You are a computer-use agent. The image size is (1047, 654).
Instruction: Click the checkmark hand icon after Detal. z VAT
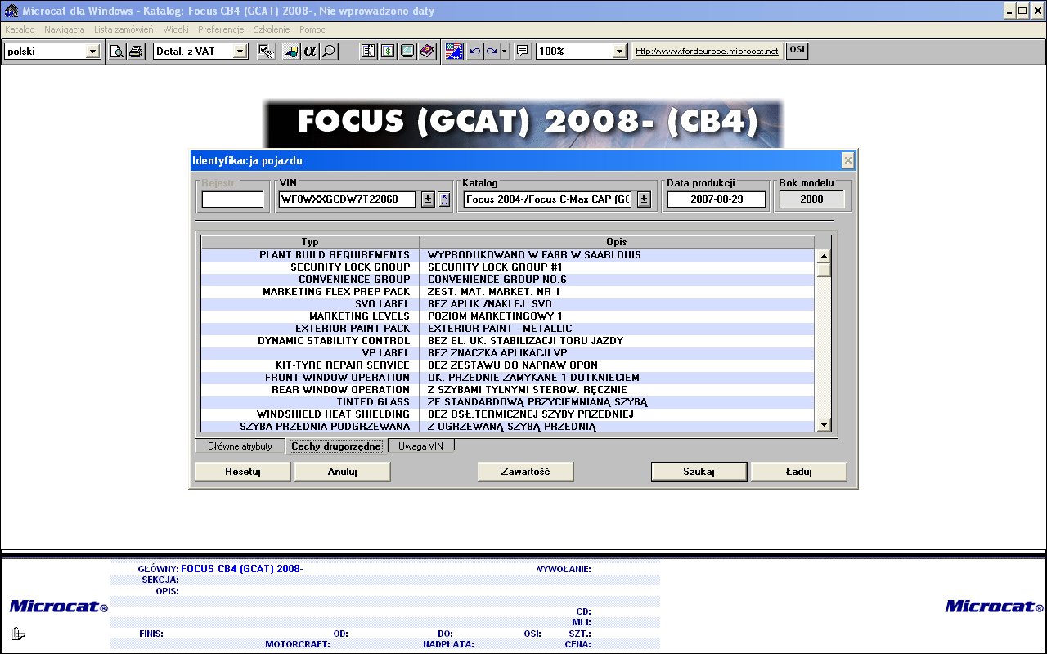[x=266, y=52]
